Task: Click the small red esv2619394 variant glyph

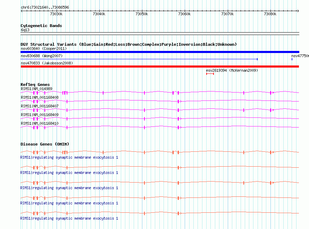Action: 210,74
